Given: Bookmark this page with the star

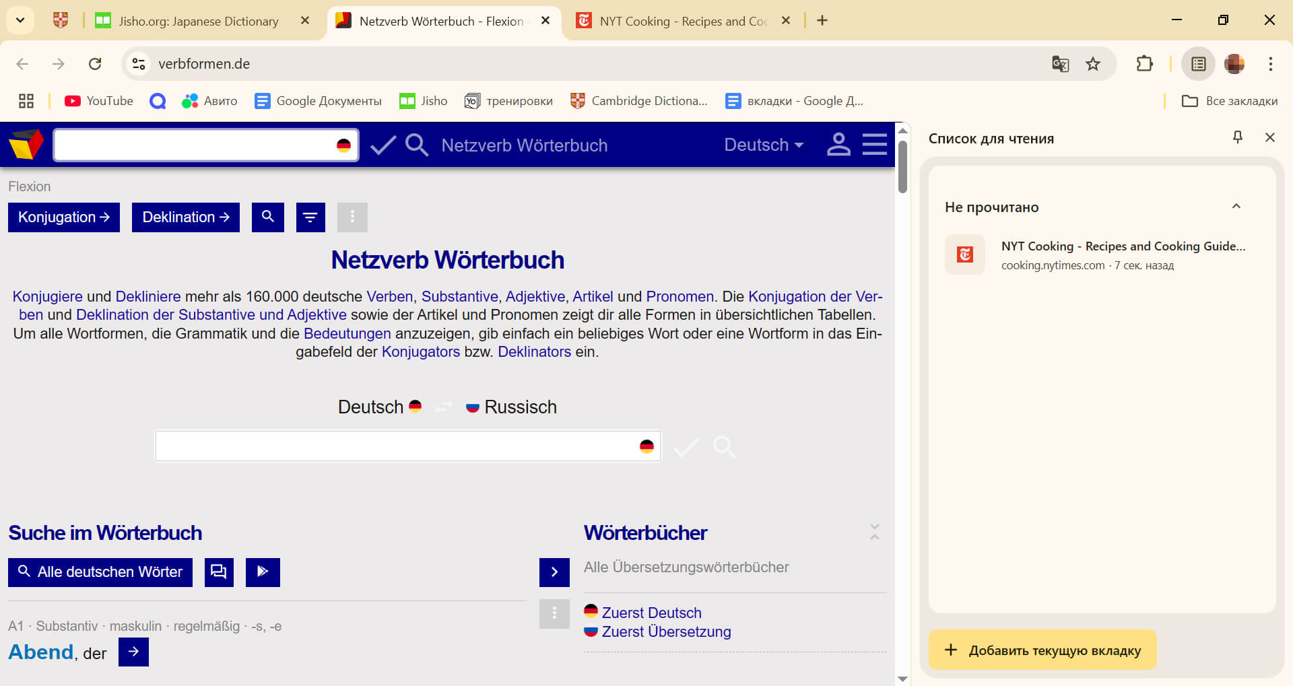Looking at the screenshot, I should tap(1093, 64).
